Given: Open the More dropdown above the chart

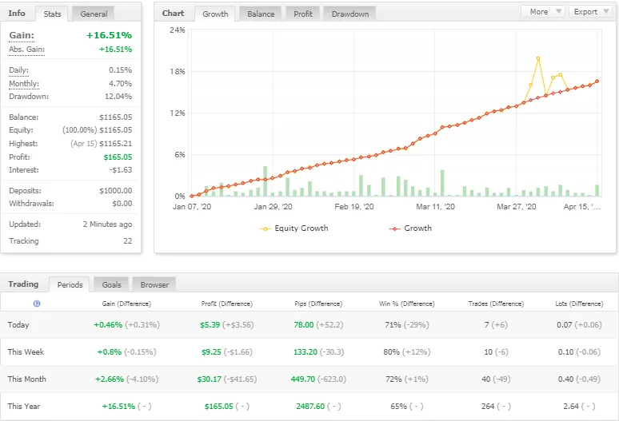Looking at the screenshot, I should (543, 12).
